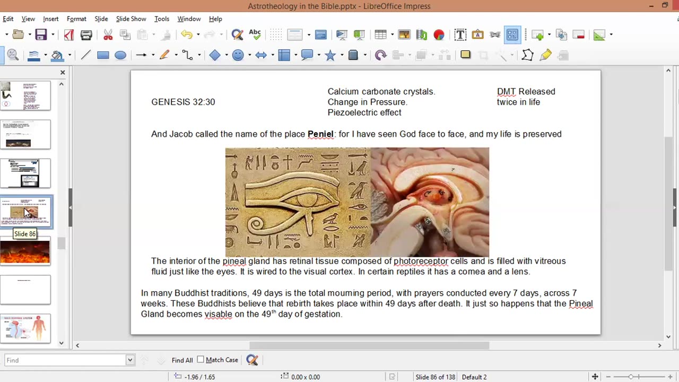Toggle glue points highlighter icon
Screen dimensions: 679x382
(545, 55)
